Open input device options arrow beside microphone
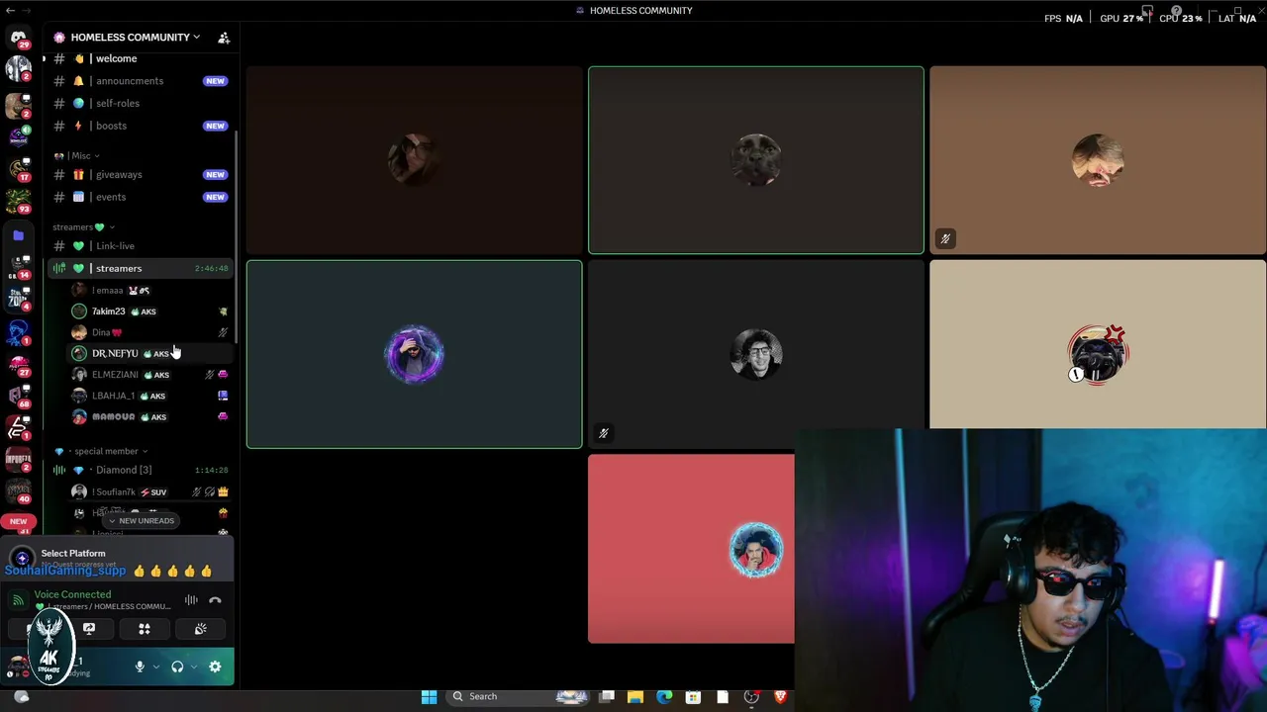This screenshot has height=712, width=1267. [156, 667]
